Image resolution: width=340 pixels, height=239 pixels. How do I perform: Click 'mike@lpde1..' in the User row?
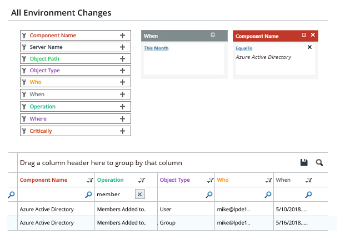click(x=233, y=210)
